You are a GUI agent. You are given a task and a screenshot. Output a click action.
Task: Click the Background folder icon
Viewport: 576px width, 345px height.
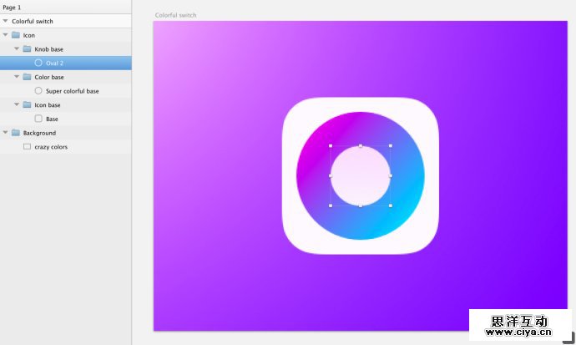pyautogui.click(x=16, y=133)
